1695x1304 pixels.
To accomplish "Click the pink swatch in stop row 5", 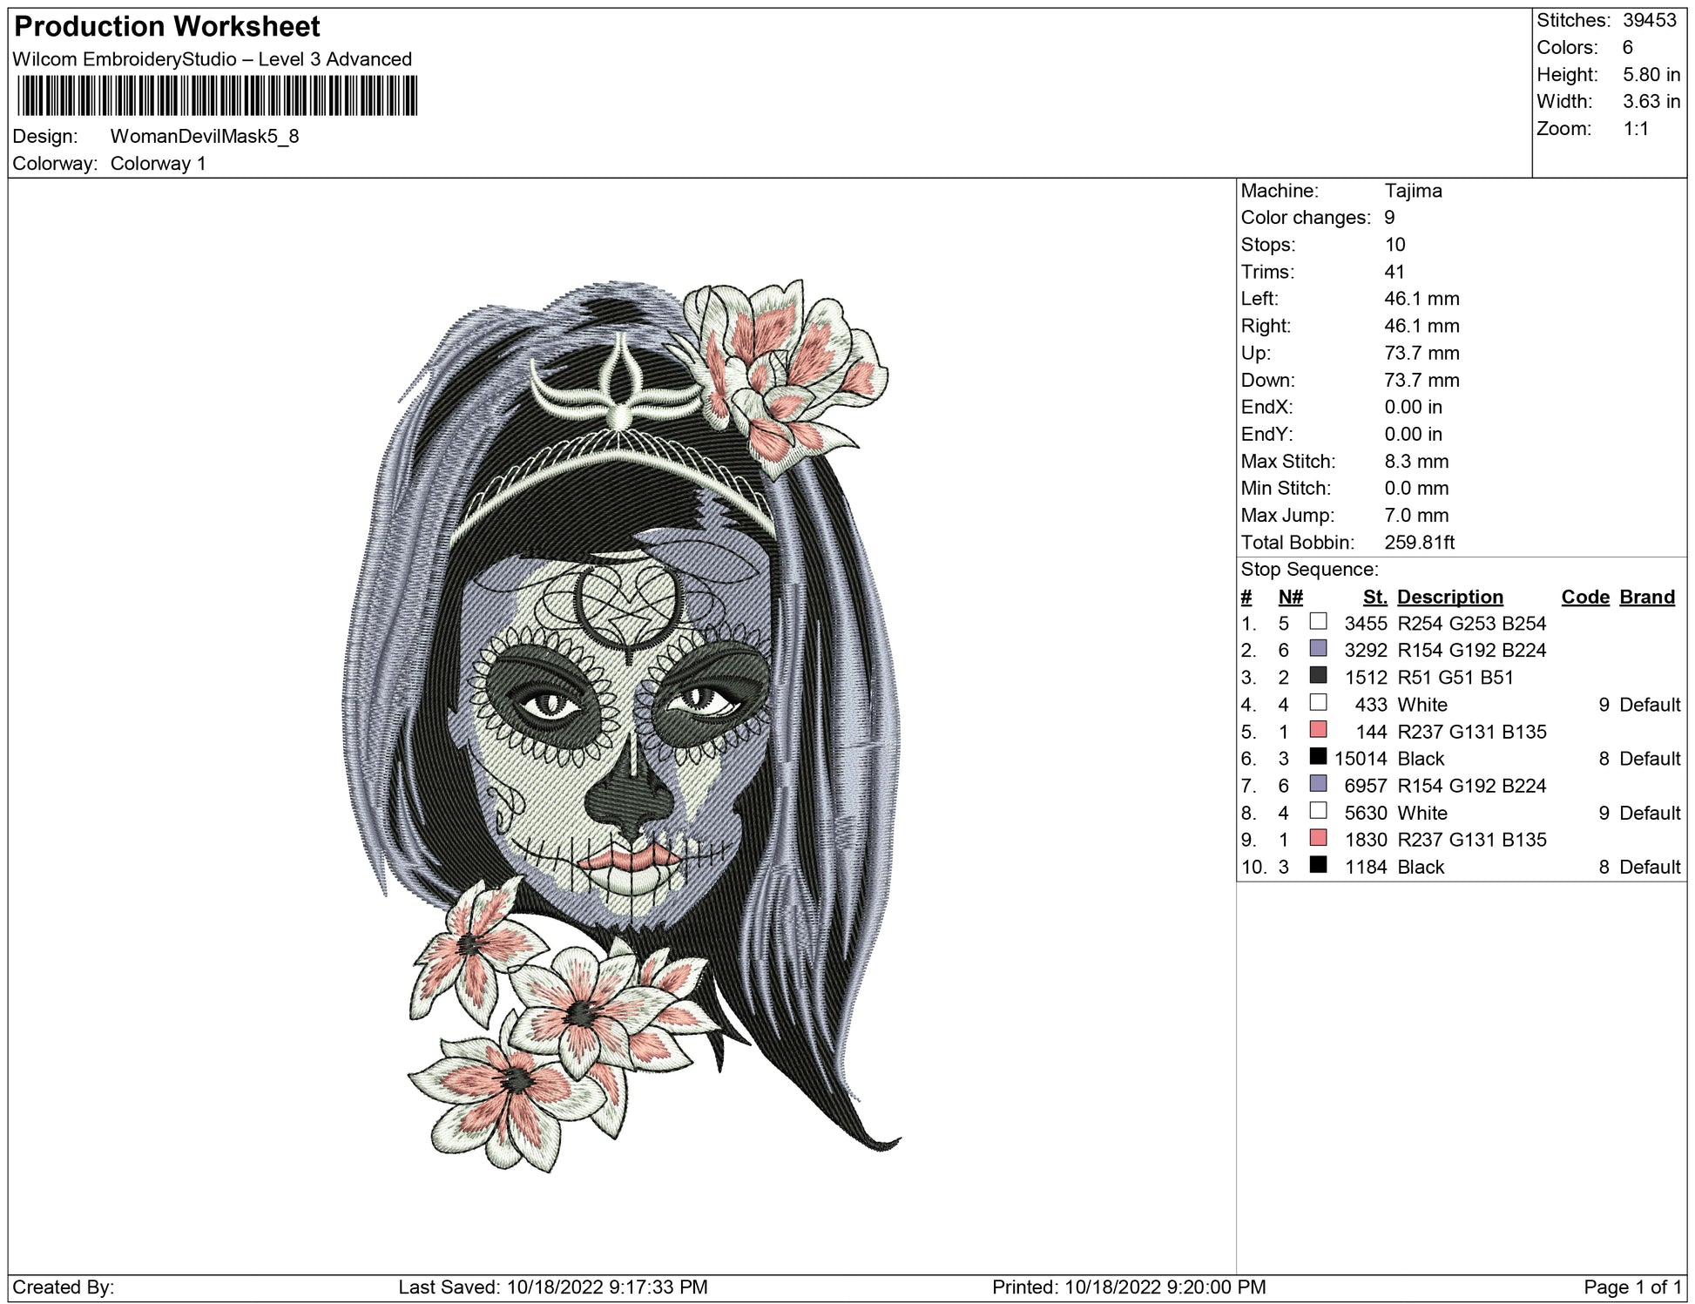I will tap(1318, 729).
